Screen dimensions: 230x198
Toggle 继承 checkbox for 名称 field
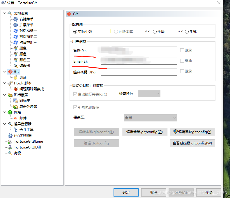coord(182,50)
